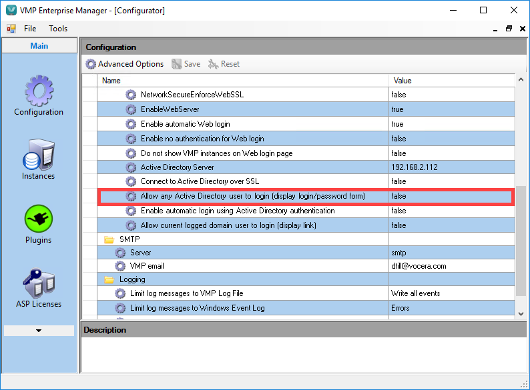
Task: Select the EnableWebServer row name
Action: click(x=170, y=109)
